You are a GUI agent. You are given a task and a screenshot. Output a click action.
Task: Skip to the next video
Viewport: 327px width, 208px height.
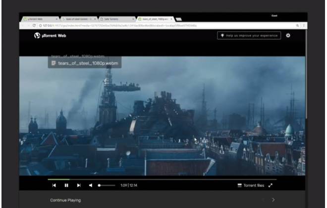(x=79, y=185)
